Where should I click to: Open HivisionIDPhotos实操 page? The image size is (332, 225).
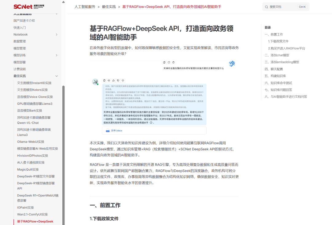33,155
